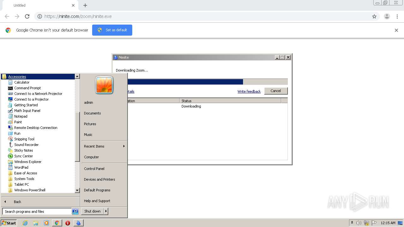The width and height of the screenshot is (404, 227).
Task: Click the user account picture thumbnail
Action: [104, 85]
